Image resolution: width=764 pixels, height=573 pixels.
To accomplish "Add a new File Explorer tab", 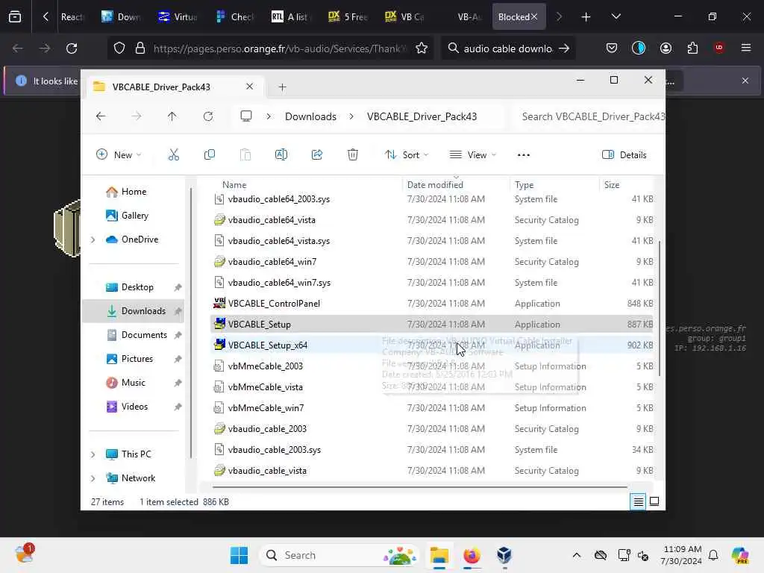I will [x=282, y=87].
